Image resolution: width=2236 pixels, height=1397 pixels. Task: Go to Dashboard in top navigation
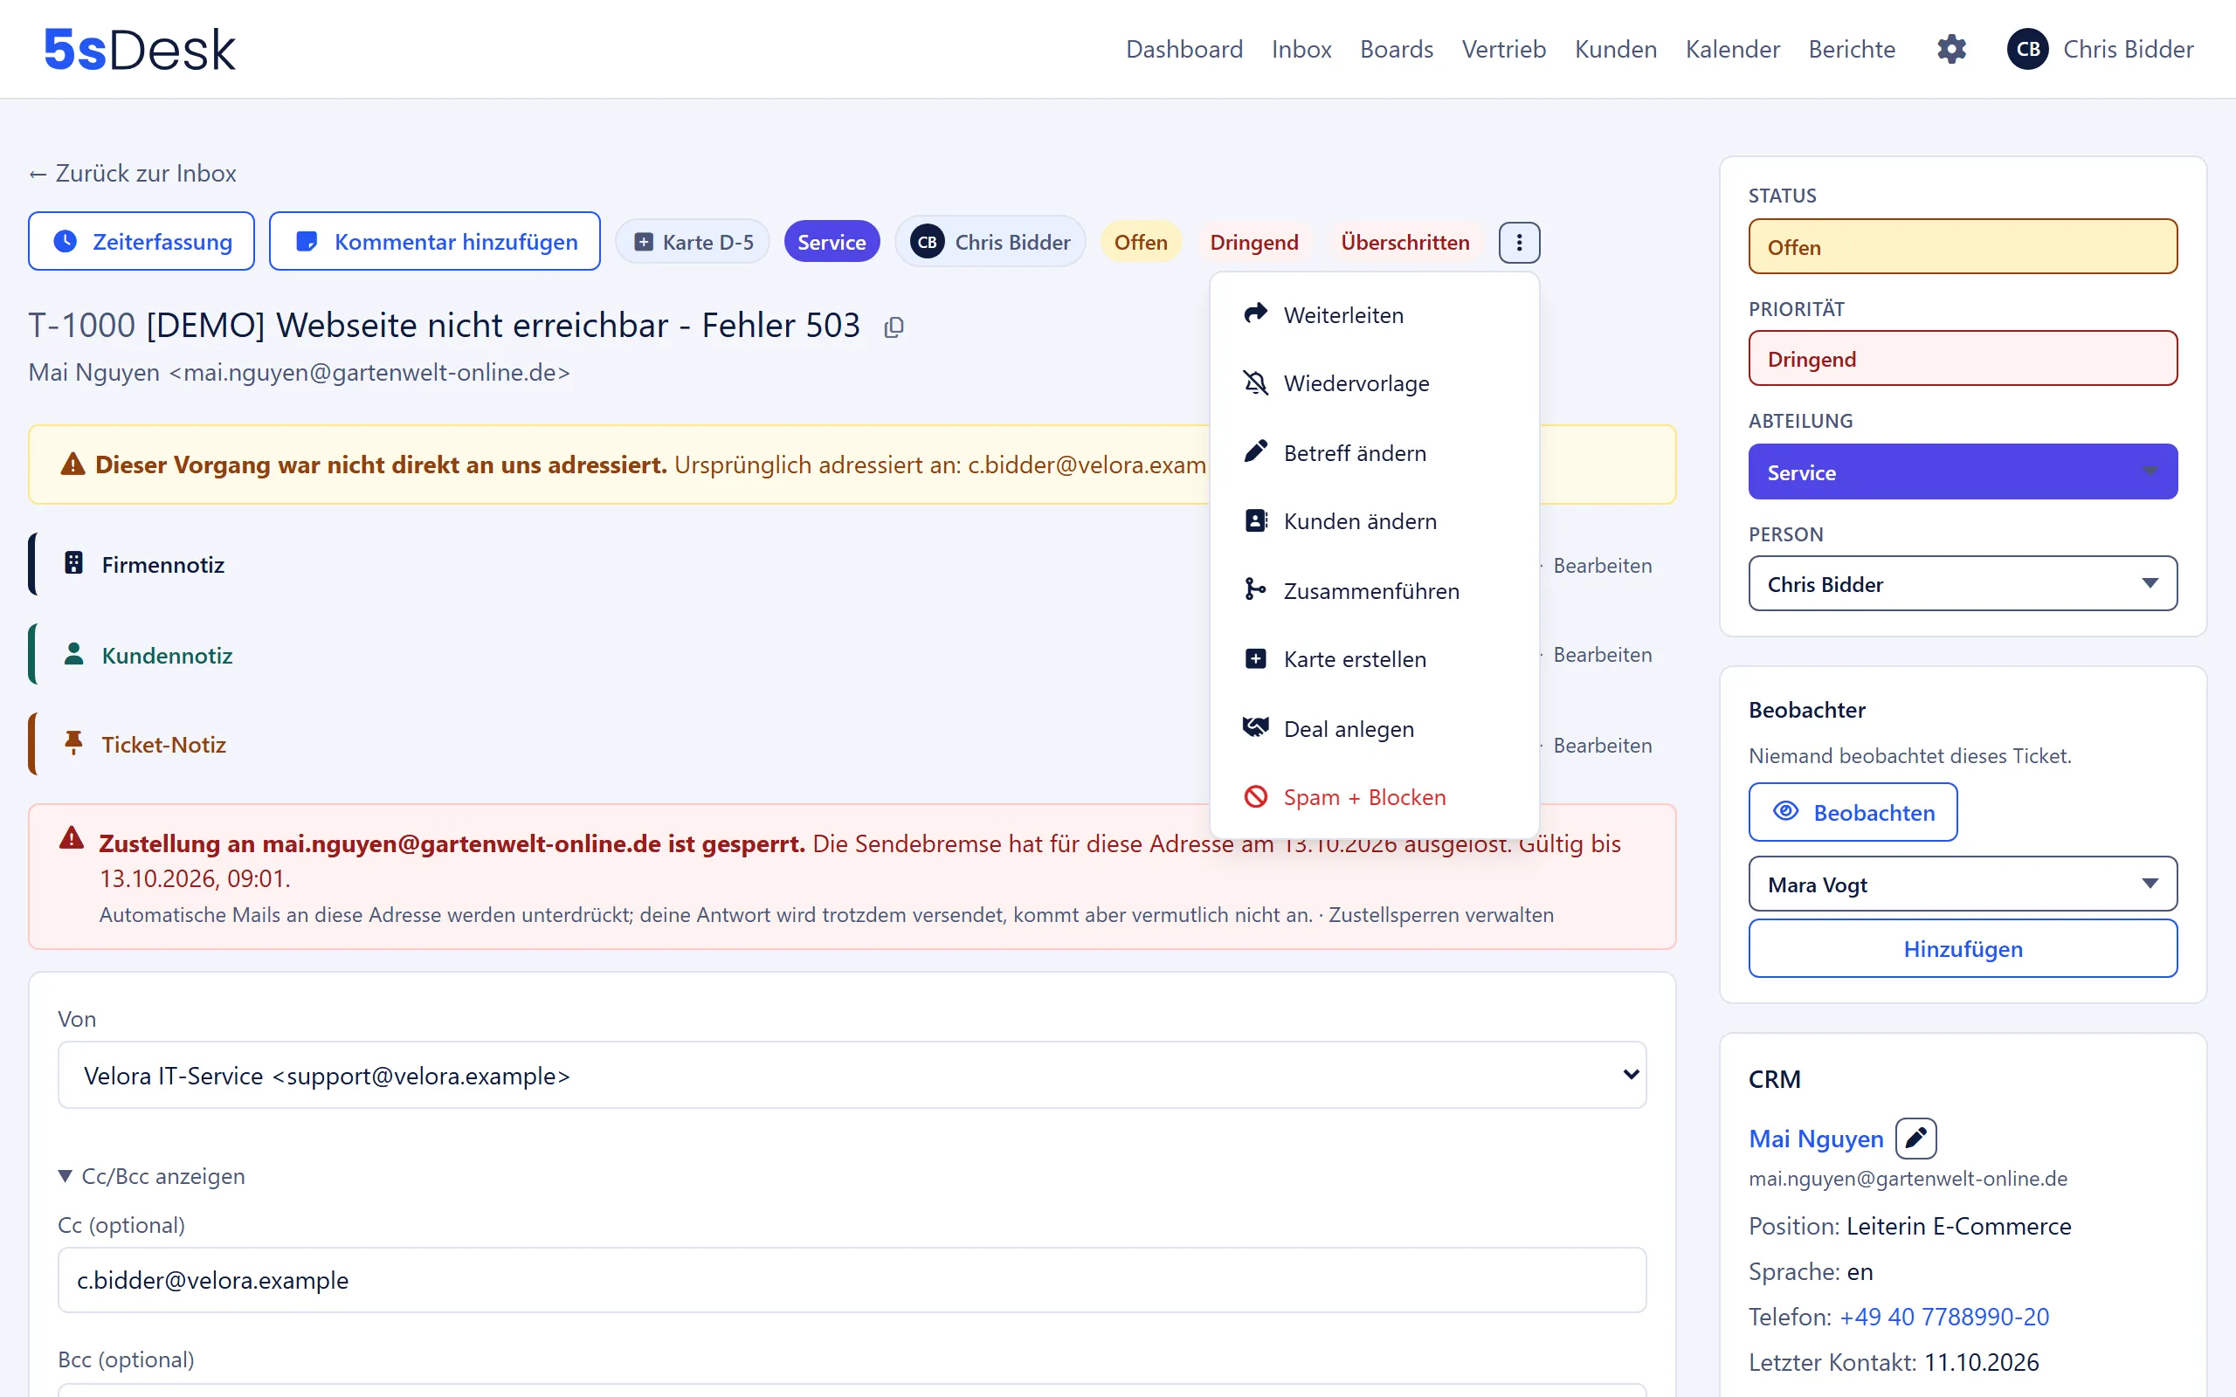click(1184, 49)
